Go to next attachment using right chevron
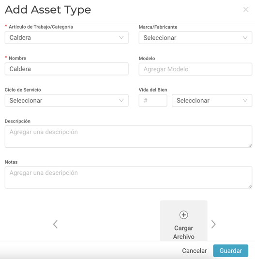Screen dimensions: 255x259 pyautogui.click(x=213, y=224)
